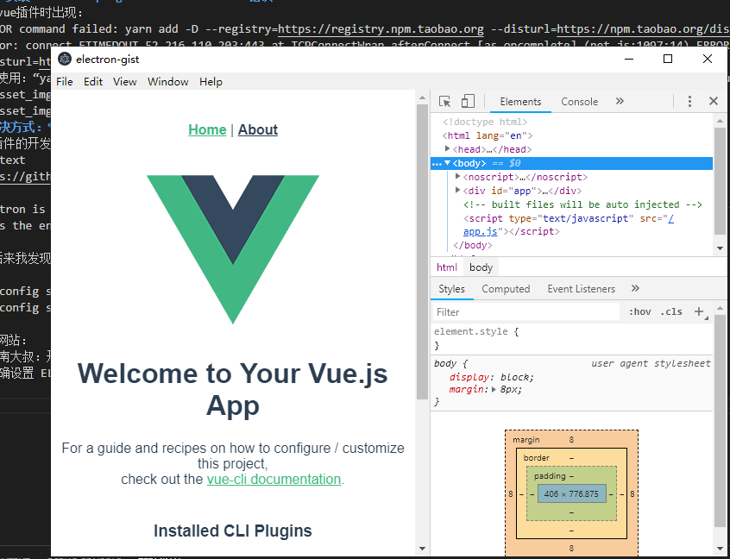
Task: Click the electron-gist window icon
Action: [x=65, y=60]
